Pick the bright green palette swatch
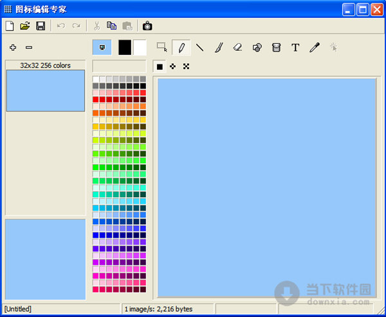The image size is (386, 317). [95, 168]
